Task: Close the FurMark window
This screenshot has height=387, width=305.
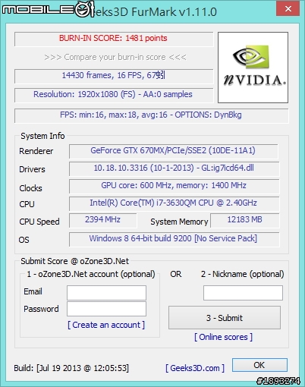Action: (x=288, y=9)
